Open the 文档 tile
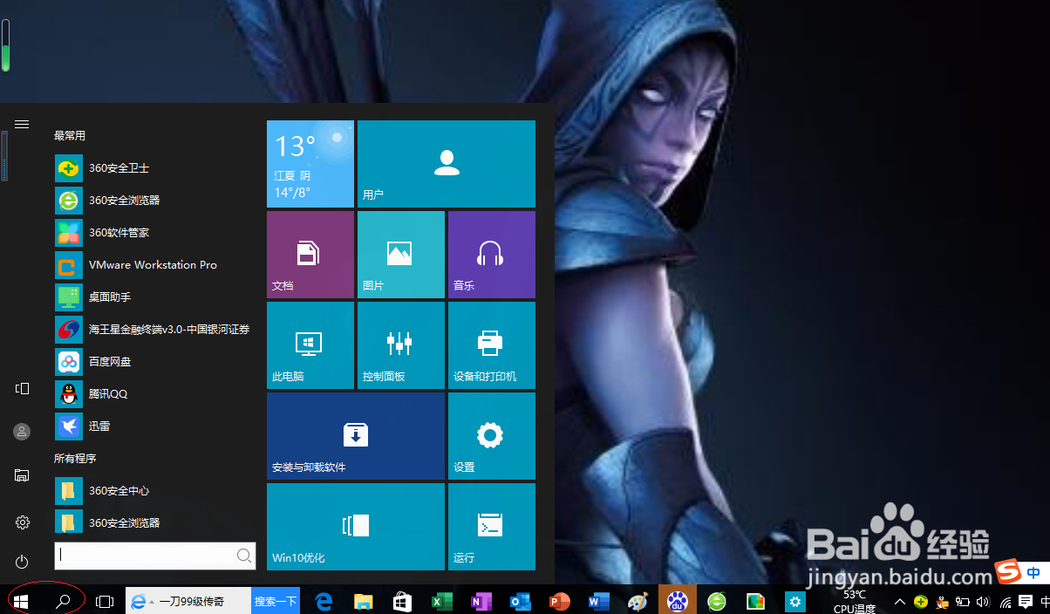This screenshot has width=1050, height=614. [310, 255]
